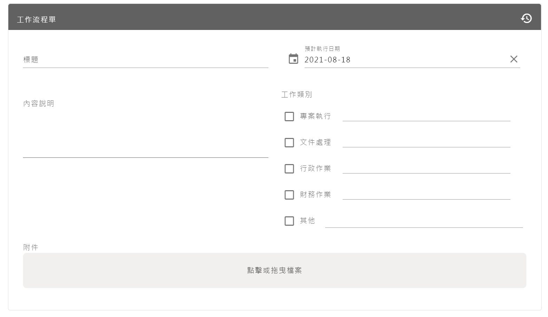Tick the 其他 checkbox

pyautogui.click(x=289, y=221)
